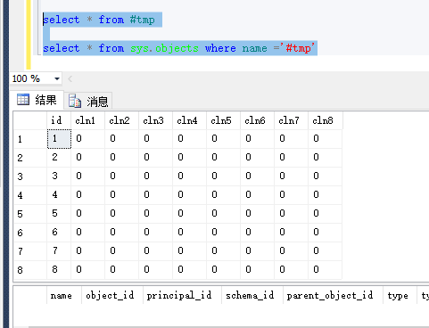Image resolution: width=429 pixels, height=328 pixels.
Task: Select the cln2 column header
Action: point(121,120)
